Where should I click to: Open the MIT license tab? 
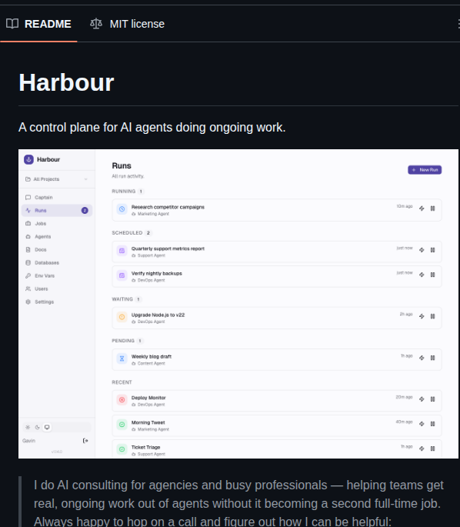coord(128,24)
